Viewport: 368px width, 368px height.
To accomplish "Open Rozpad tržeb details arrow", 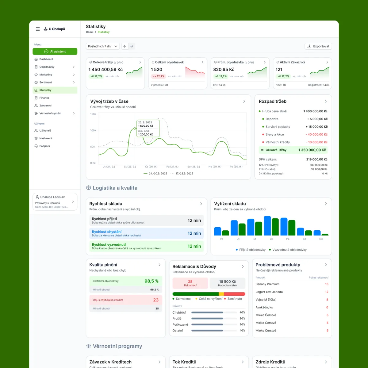I will 326,101.
